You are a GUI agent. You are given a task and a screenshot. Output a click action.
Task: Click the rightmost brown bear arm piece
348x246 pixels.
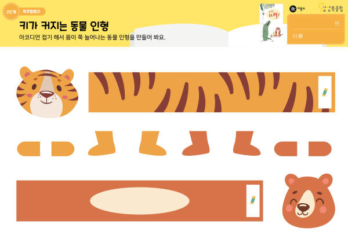320,149
